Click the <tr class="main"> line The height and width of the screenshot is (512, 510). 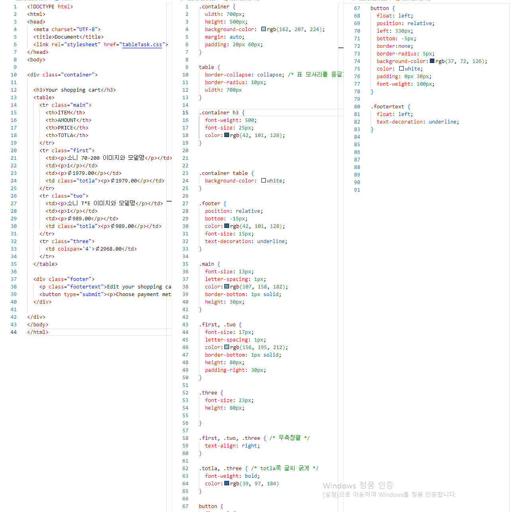pos(65,105)
